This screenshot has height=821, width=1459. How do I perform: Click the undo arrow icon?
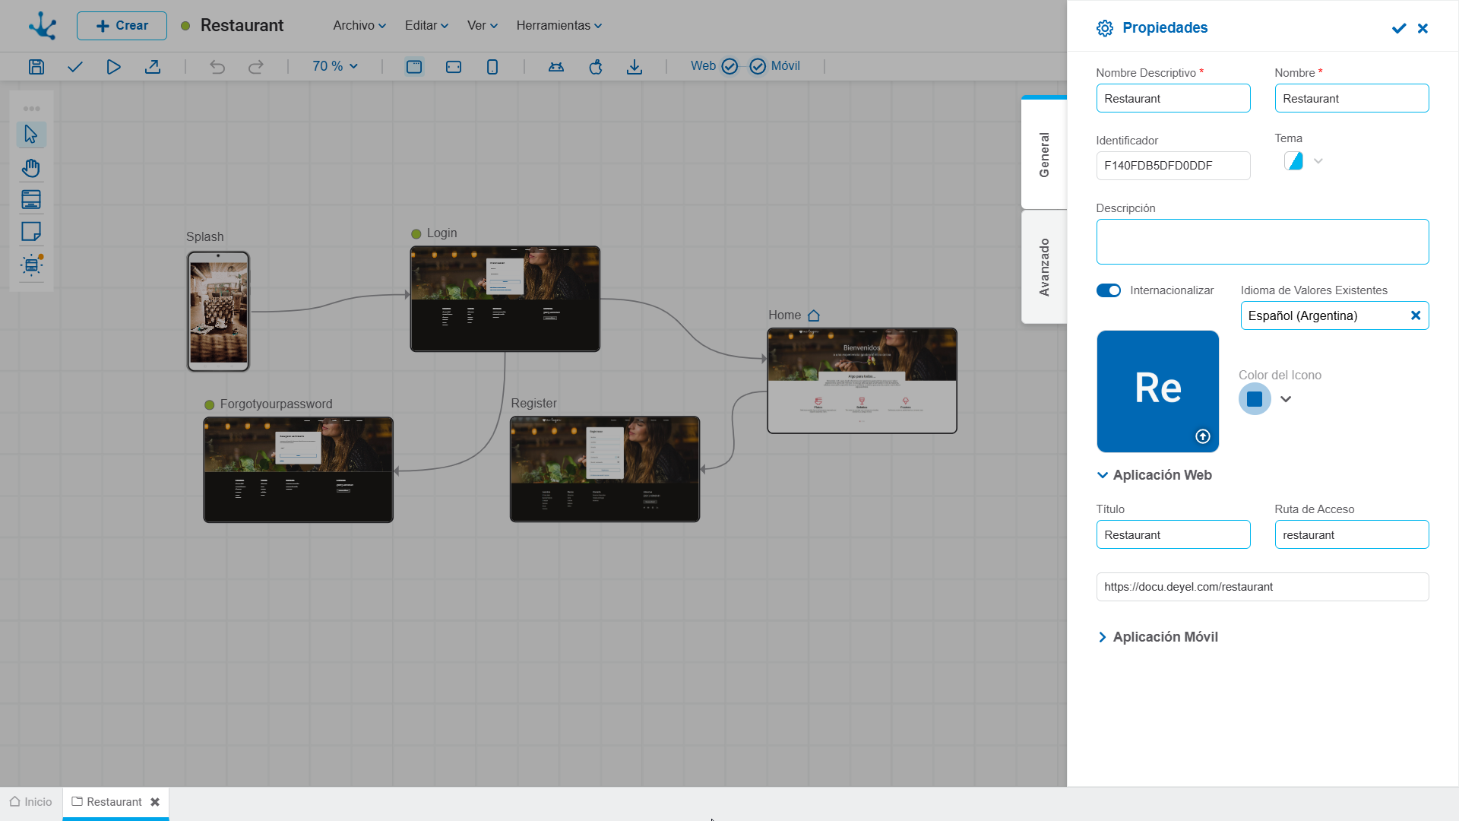[217, 67]
